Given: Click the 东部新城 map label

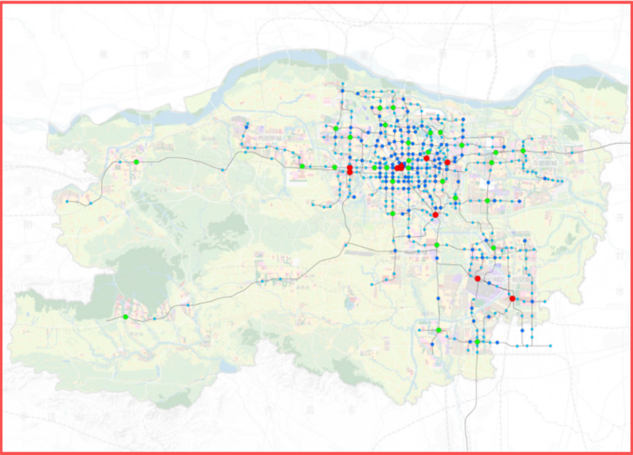Looking at the screenshot, I should (x=545, y=163).
